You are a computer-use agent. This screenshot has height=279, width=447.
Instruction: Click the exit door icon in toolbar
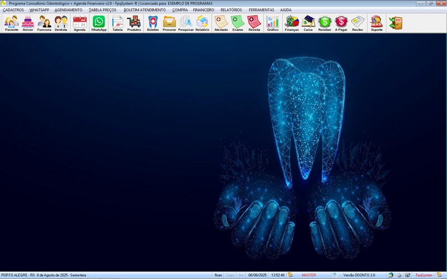(x=396, y=22)
